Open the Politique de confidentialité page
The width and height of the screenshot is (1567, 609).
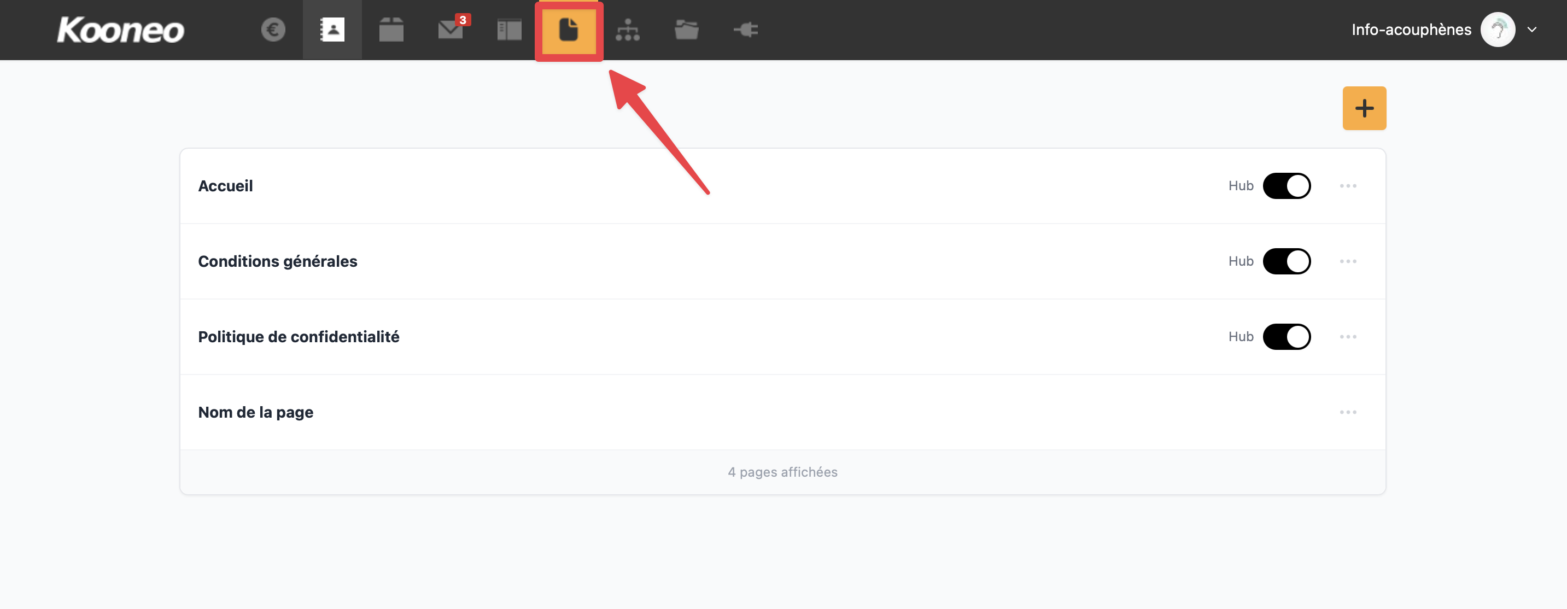coord(299,336)
